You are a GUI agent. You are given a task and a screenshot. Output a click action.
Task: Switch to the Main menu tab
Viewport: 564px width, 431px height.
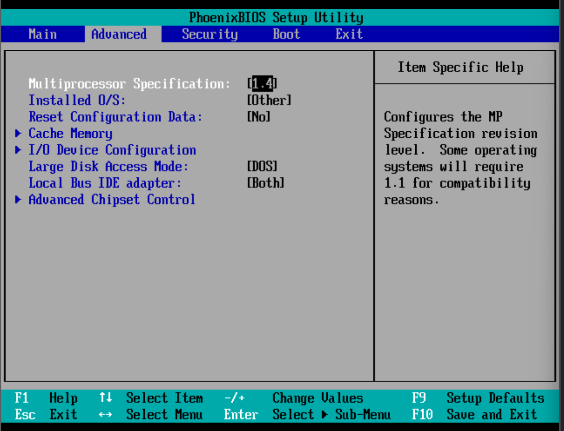[42, 34]
